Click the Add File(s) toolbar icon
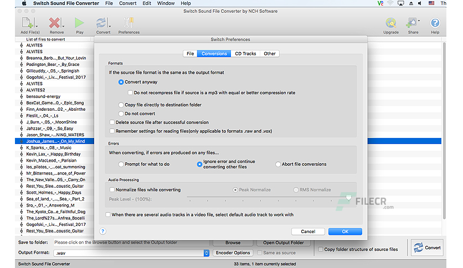The height and width of the screenshot is (268, 463). pos(27,23)
